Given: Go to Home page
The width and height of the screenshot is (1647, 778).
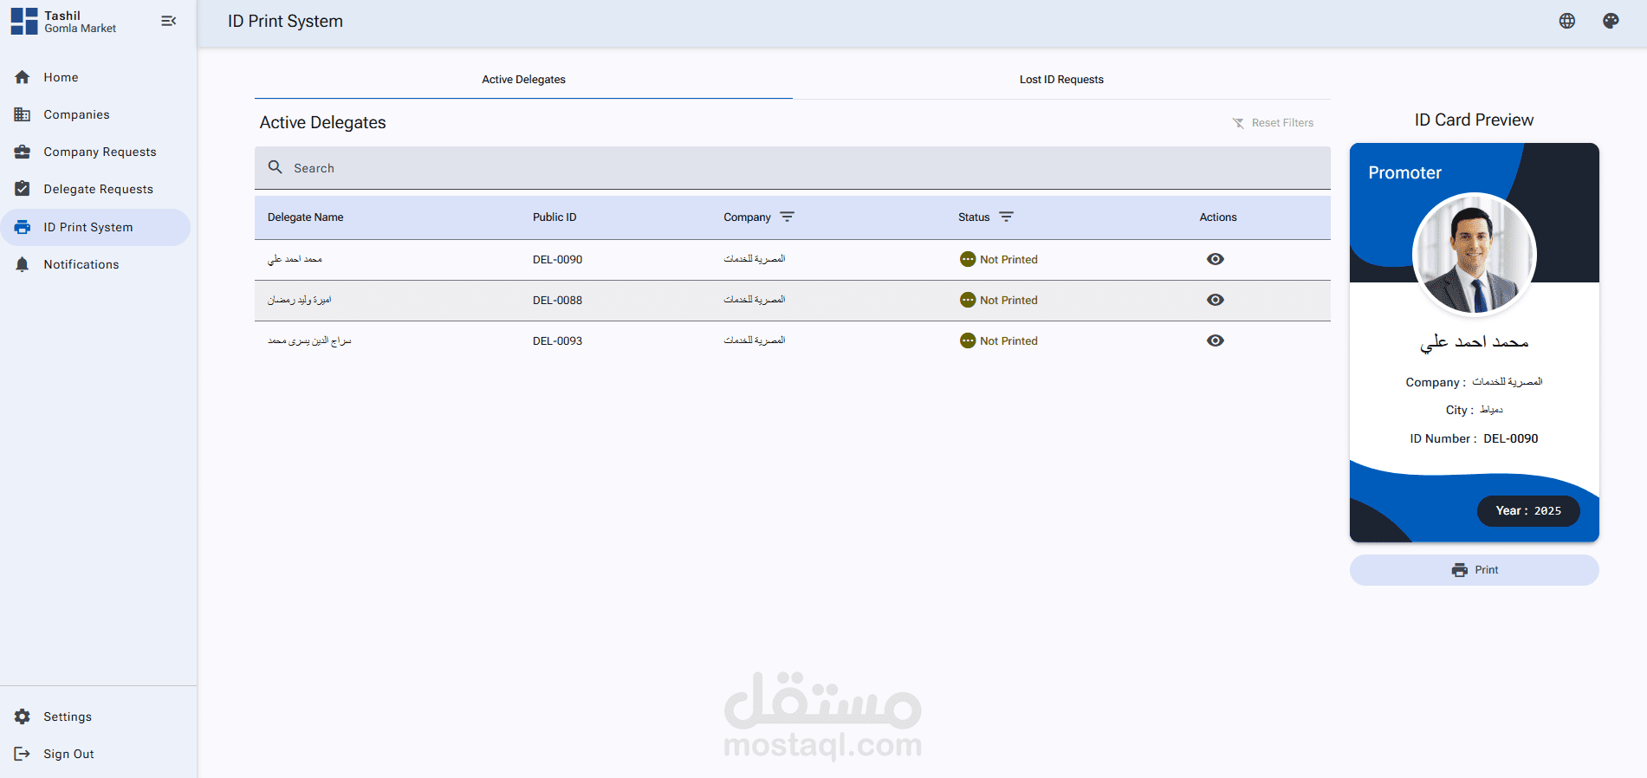Looking at the screenshot, I should 95,77.
